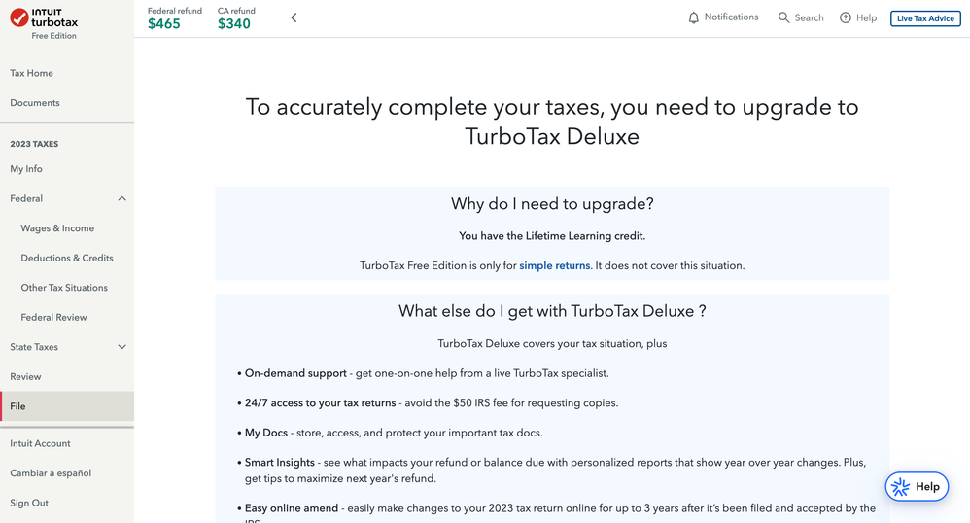Click the Search label in header

pyautogui.click(x=810, y=17)
